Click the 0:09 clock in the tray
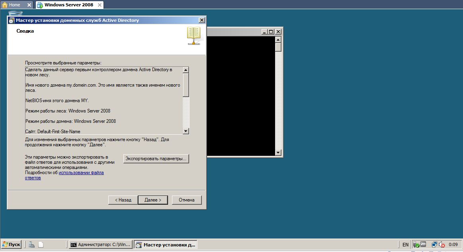This screenshot has width=463, height=252. click(453, 244)
